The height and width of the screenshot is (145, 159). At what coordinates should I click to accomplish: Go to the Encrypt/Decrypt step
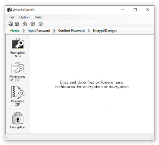(x=105, y=31)
